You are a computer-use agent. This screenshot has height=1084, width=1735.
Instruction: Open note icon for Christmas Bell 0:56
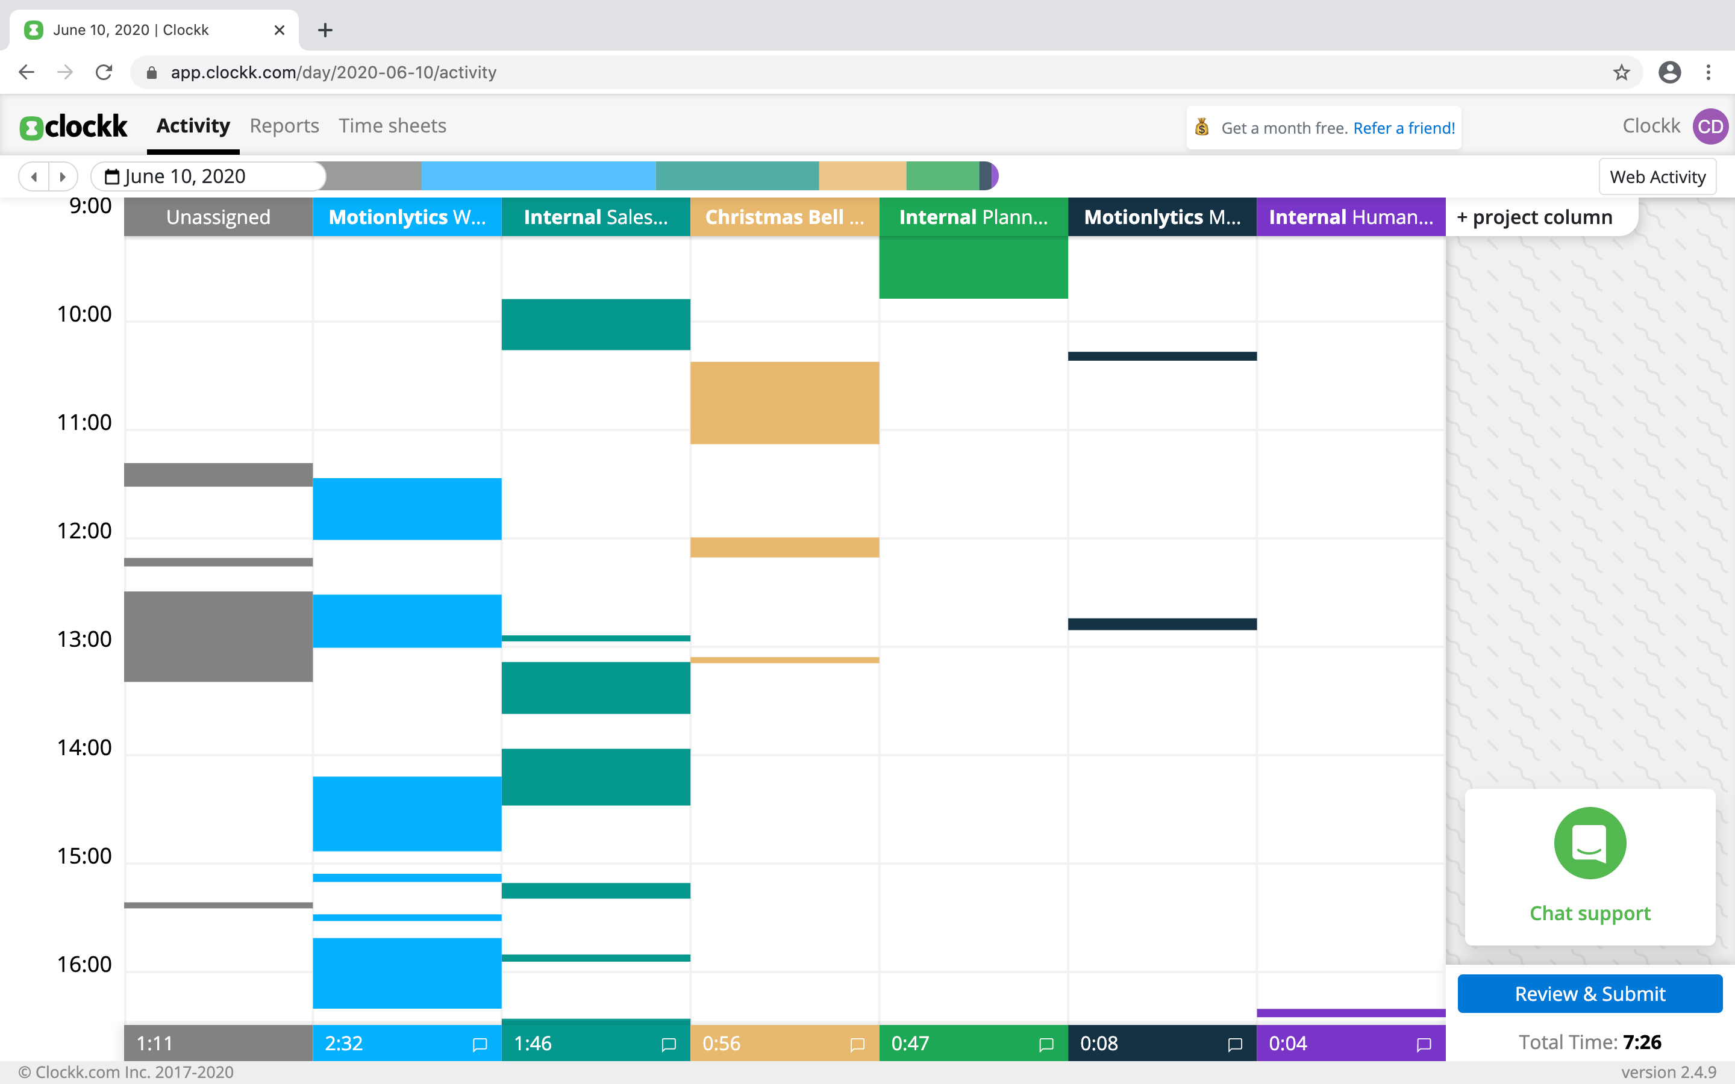tap(857, 1044)
